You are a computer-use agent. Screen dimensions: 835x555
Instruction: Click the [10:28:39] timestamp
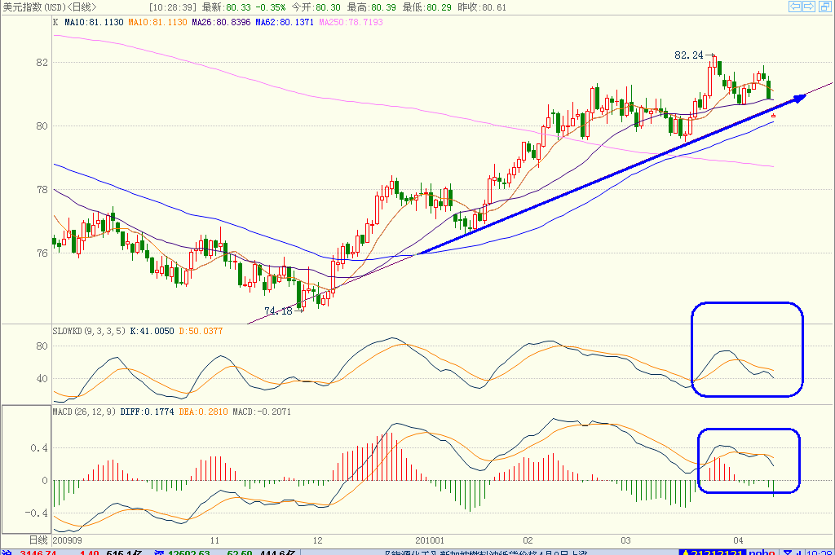click(x=173, y=7)
